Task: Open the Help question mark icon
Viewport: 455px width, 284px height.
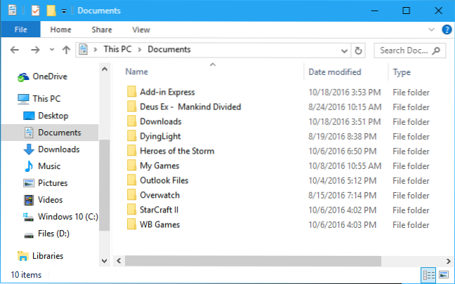Action: point(446,29)
